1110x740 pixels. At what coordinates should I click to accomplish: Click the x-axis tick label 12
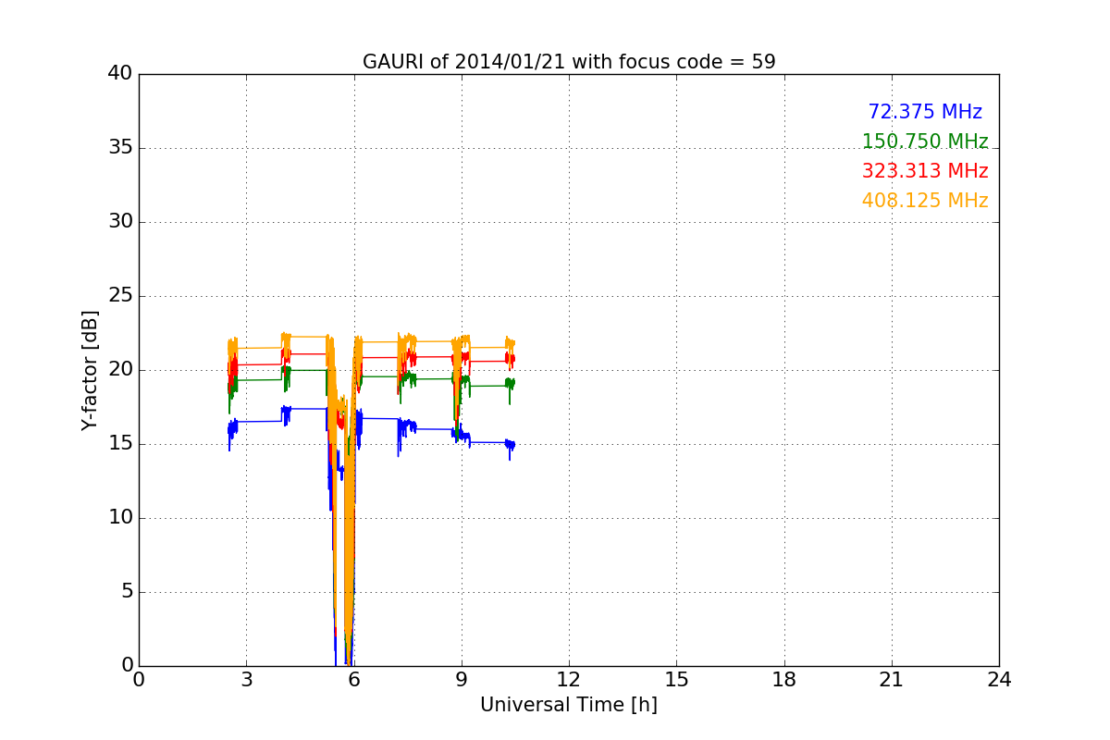click(569, 680)
